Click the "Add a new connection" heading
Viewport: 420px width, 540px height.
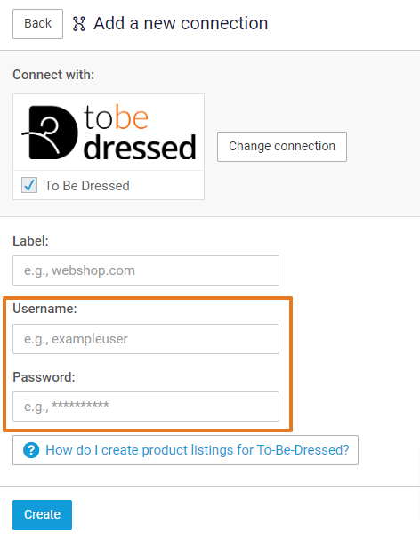point(181,24)
